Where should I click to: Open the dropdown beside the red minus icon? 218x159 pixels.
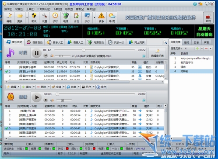211,48
